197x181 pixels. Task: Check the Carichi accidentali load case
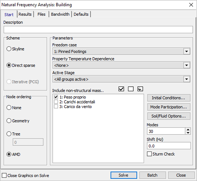pos(56,102)
